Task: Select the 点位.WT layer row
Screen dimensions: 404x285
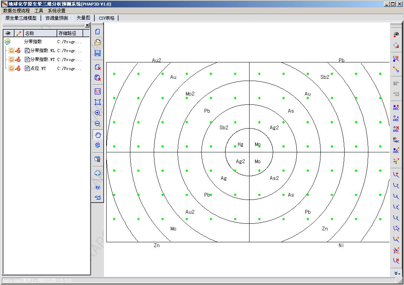Action: [47, 68]
